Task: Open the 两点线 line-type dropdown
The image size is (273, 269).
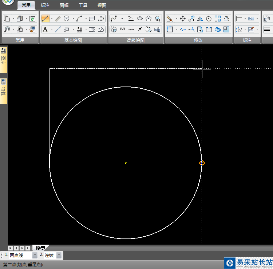Action: pyautogui.click(x=35, y=256)
